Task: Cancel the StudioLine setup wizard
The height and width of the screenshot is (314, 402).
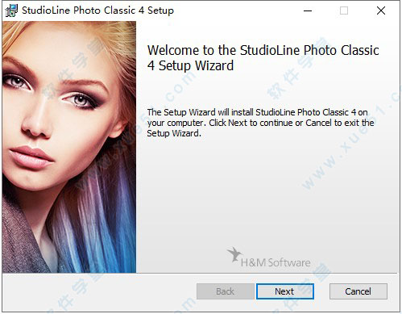Action: coord(358,291)
